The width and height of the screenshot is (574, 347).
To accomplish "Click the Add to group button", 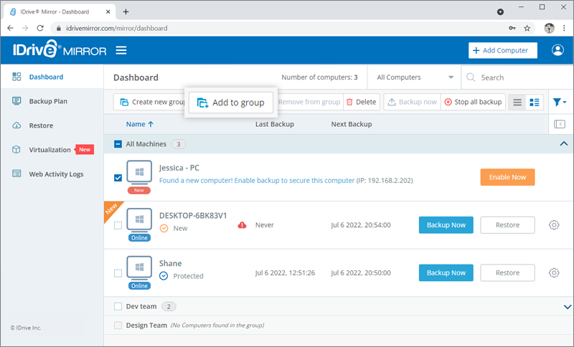I will (231, 103).
